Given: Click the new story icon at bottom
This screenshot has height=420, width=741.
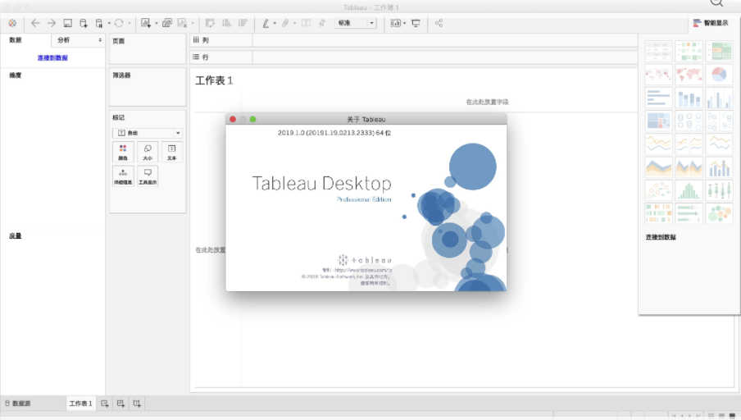Looking at the screenshot, I should click(x=137, y=404).
